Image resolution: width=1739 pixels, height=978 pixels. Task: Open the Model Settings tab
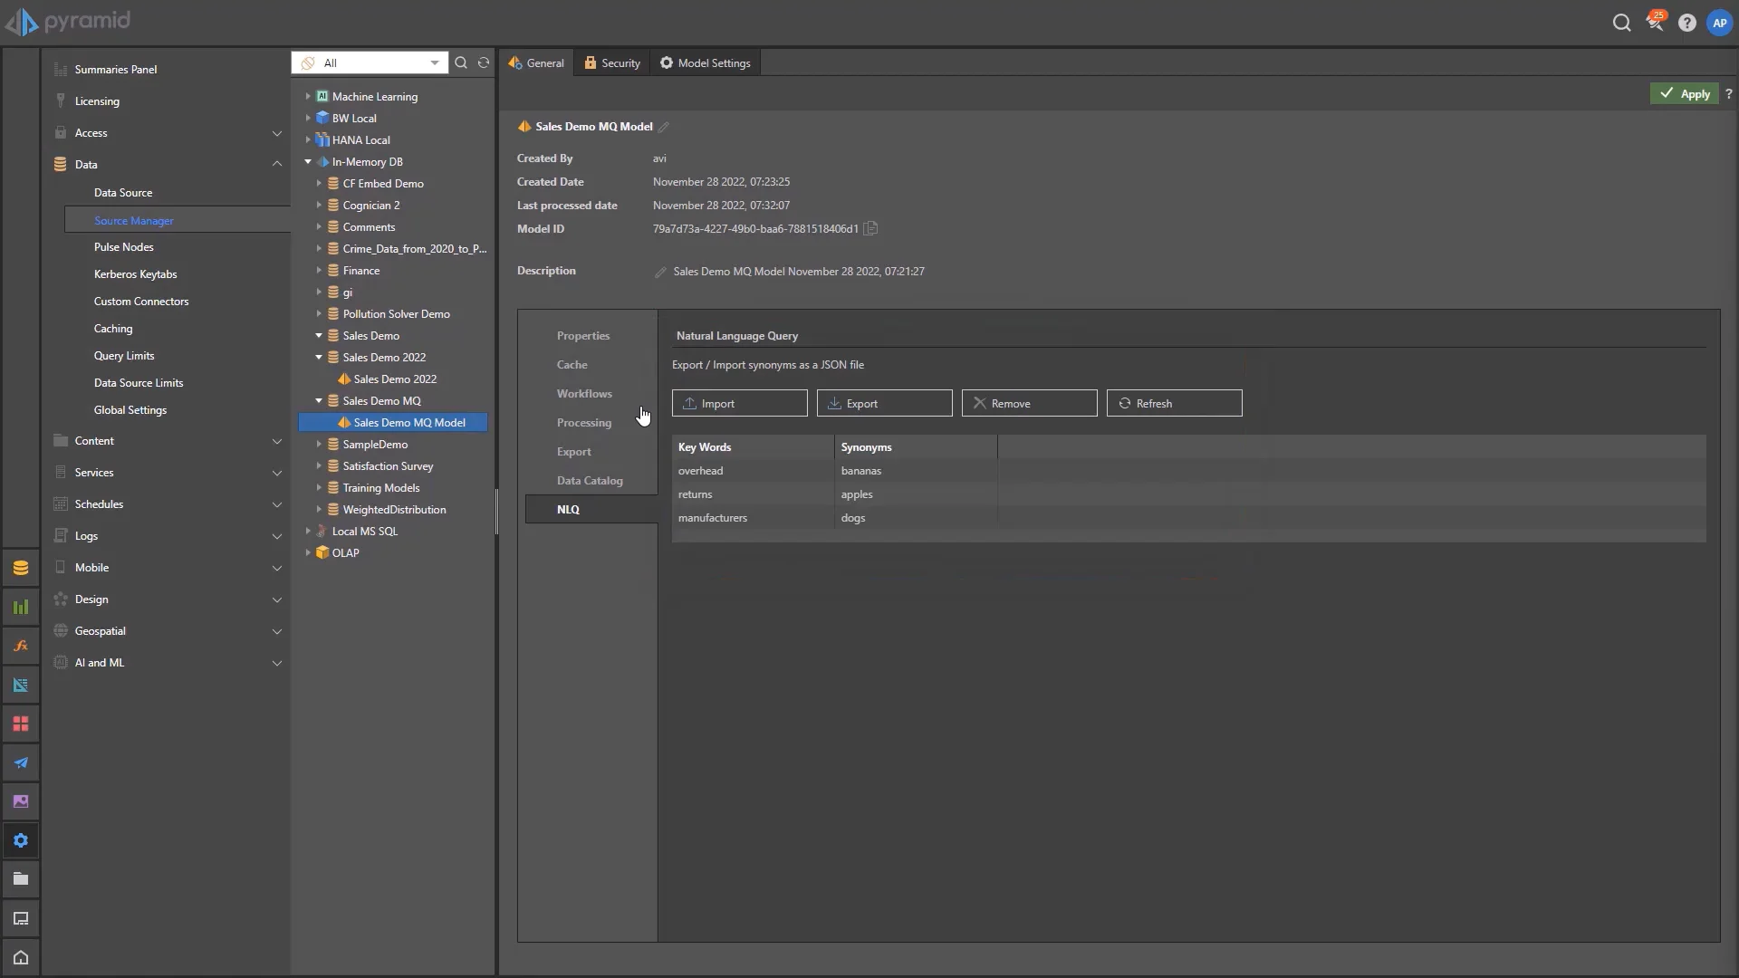pos(706,62)
